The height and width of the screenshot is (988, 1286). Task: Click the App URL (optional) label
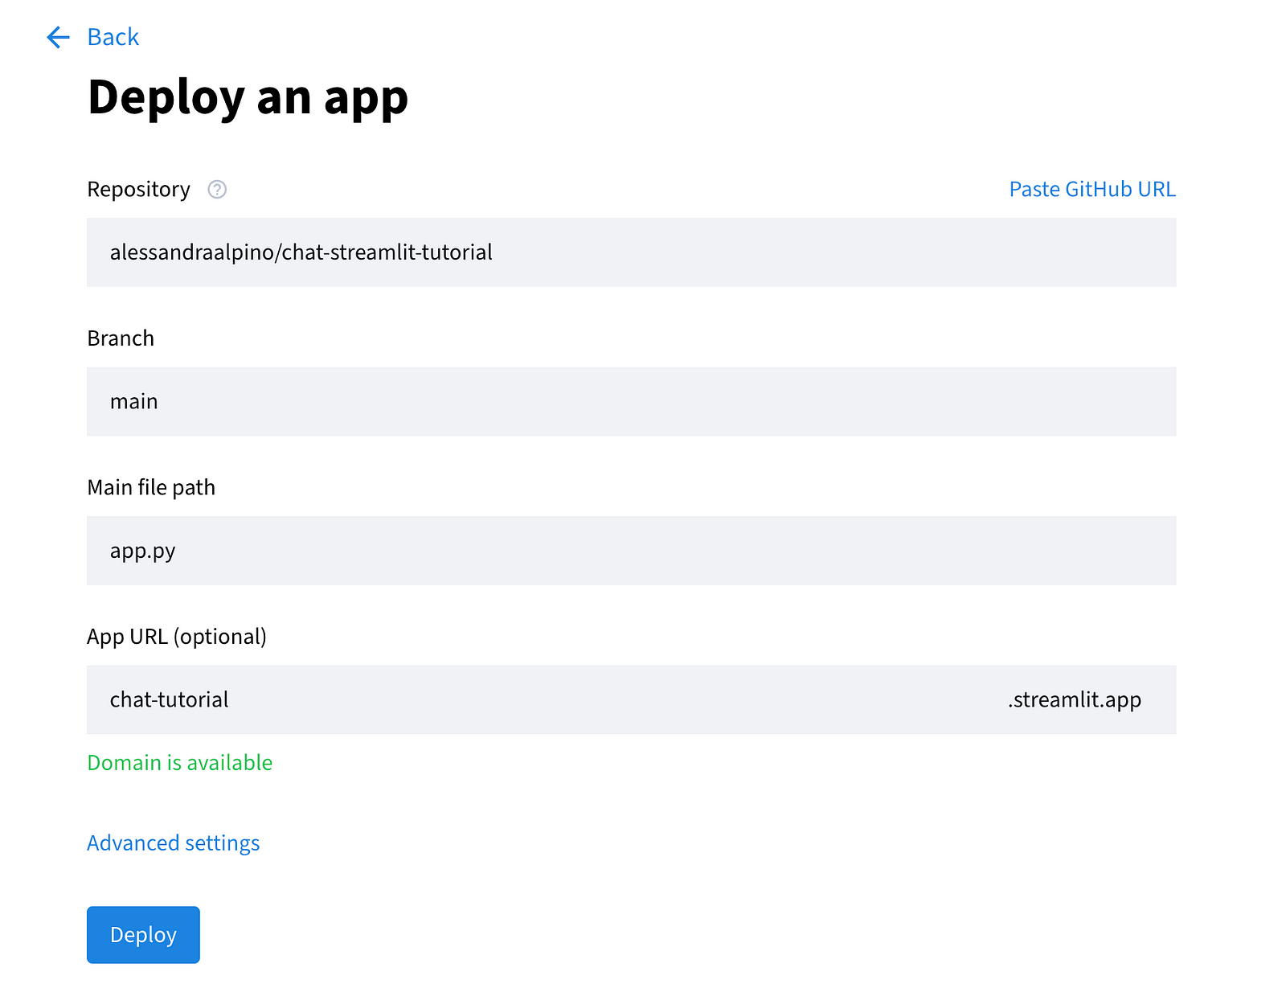point(177,637)
